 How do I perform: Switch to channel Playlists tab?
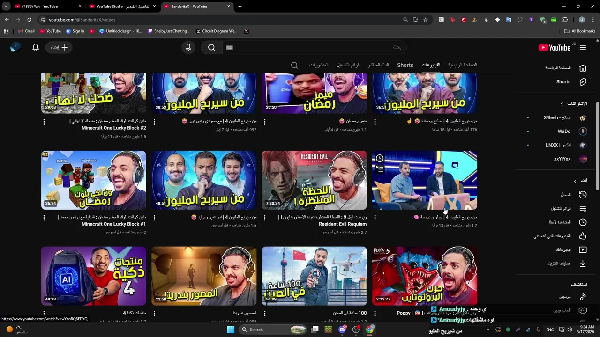(x=348, y=65)
